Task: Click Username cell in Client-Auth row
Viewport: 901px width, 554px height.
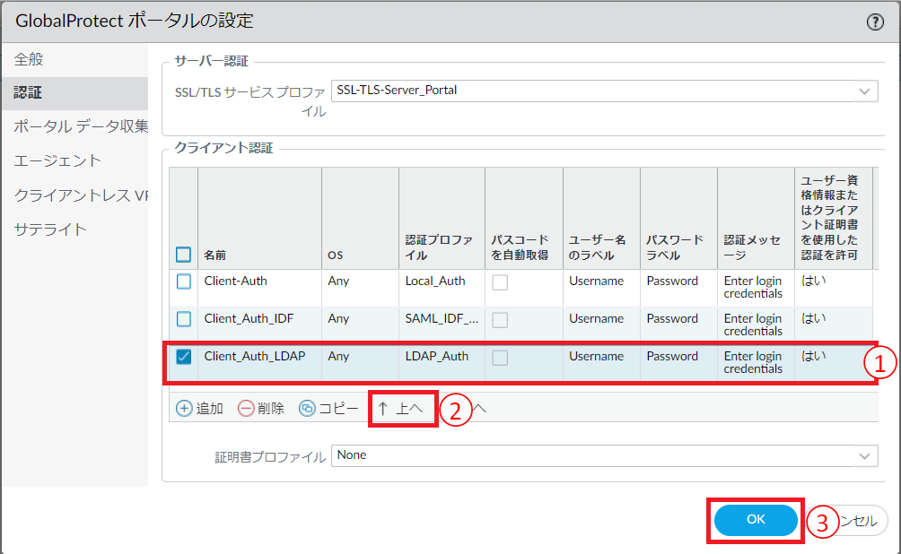Action: 597,281
